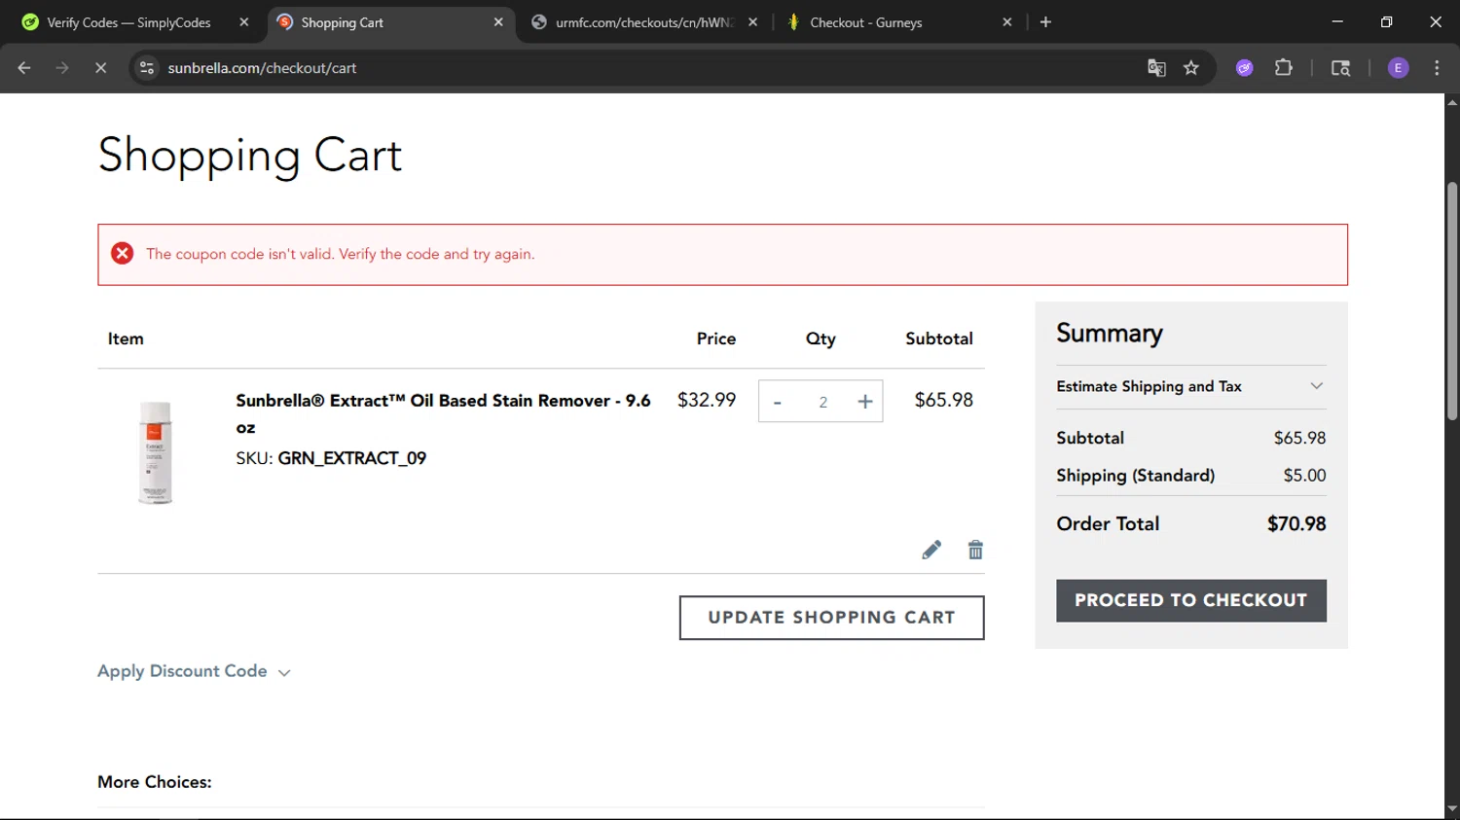
Task: Close the Checkout - Gurneys tab
Action: 1007,22
